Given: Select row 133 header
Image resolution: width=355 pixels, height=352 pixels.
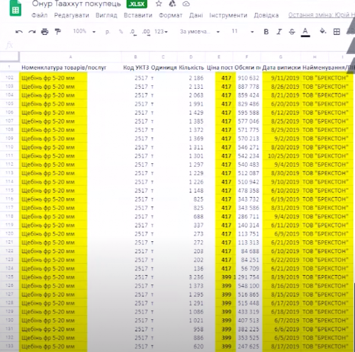Looking at the screenshot, I should point(9,346).
